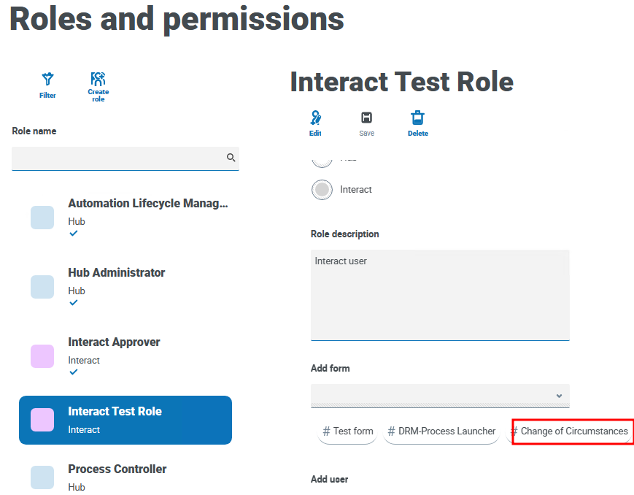The width and height of the screenshot is (634, 495).
Task: Open the Add form dropdown
Action: pos(440,396)
